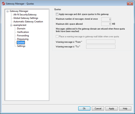Click the Warning message From field
135x114 pixels.
[101, 42]
